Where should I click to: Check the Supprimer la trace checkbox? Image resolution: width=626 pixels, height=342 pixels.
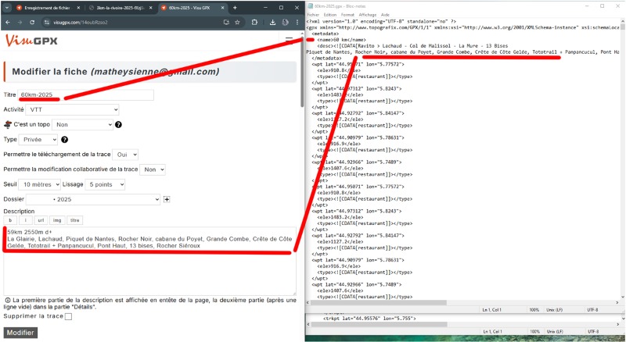point(68,316)
